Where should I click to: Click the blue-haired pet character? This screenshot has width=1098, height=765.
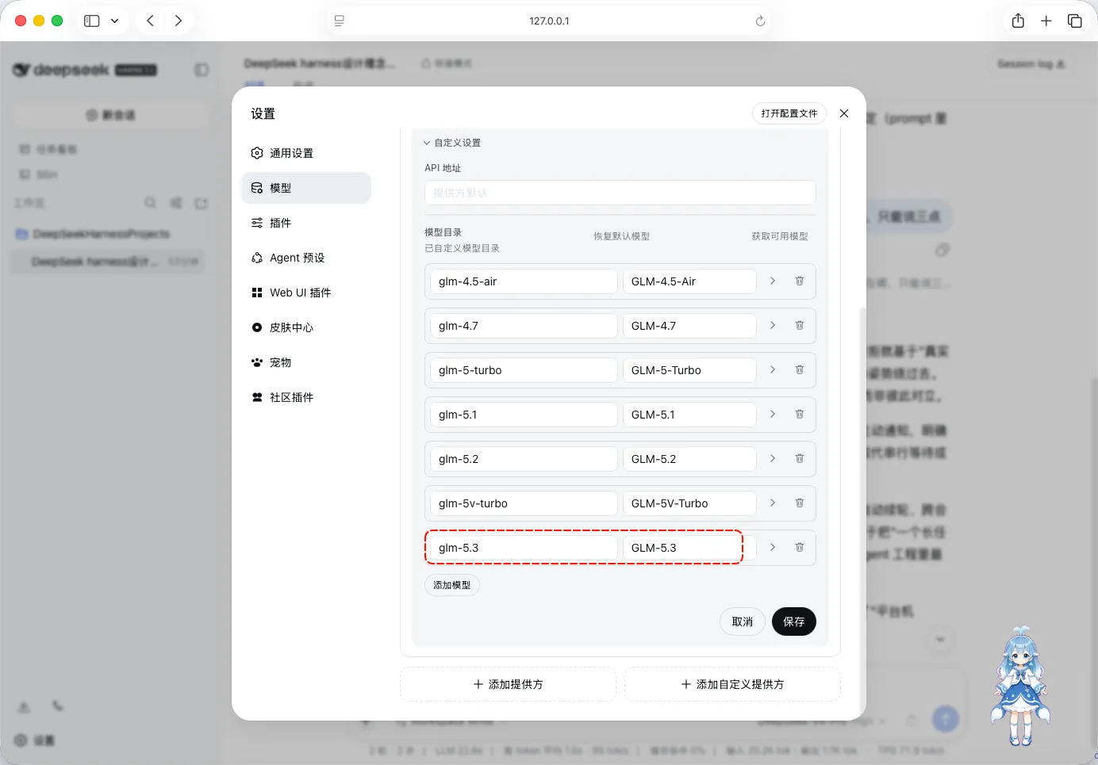[1020, 686]
